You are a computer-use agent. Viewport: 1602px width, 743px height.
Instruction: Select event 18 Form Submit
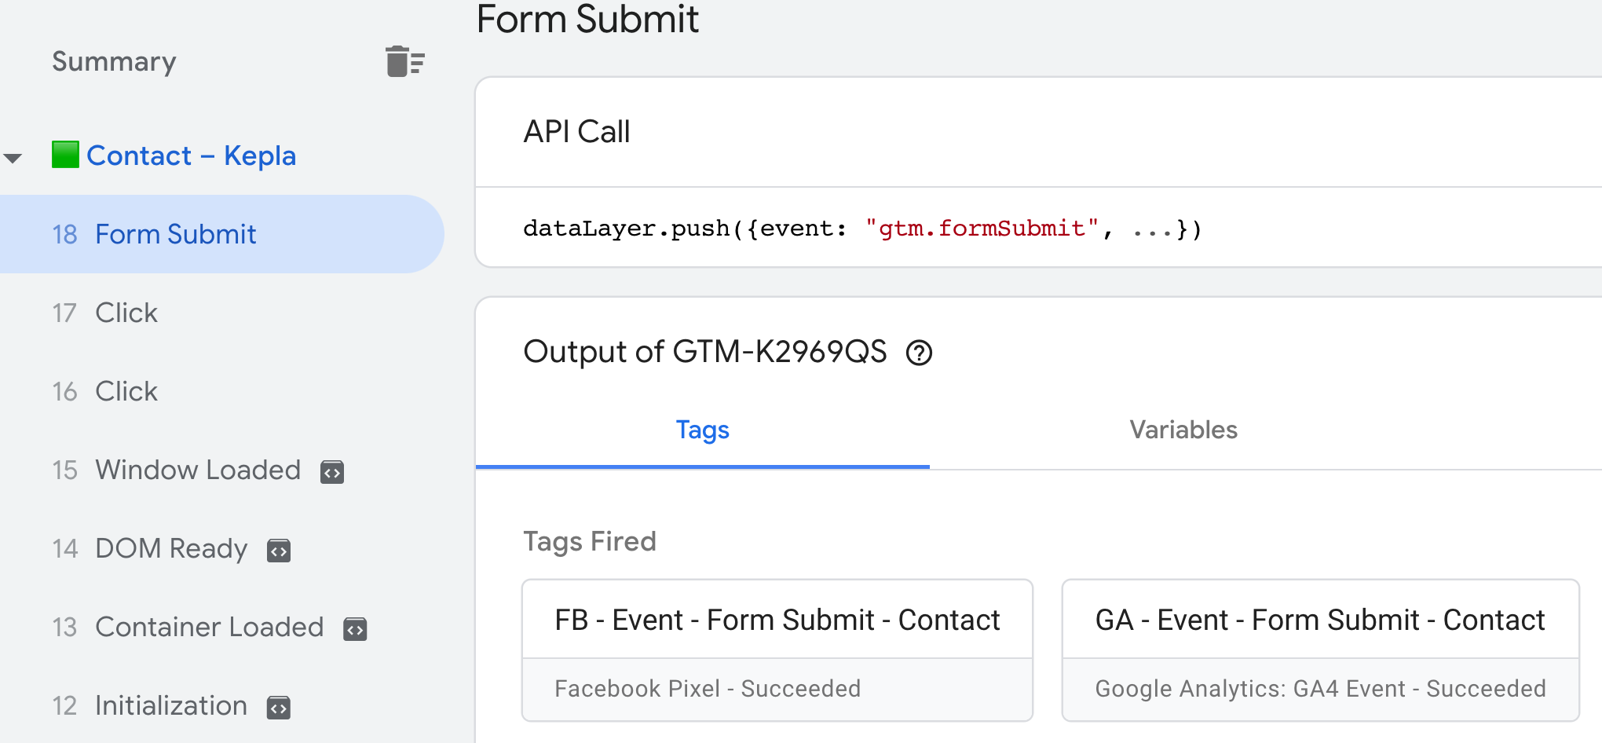pyautogui.click(x=175, y=234)
